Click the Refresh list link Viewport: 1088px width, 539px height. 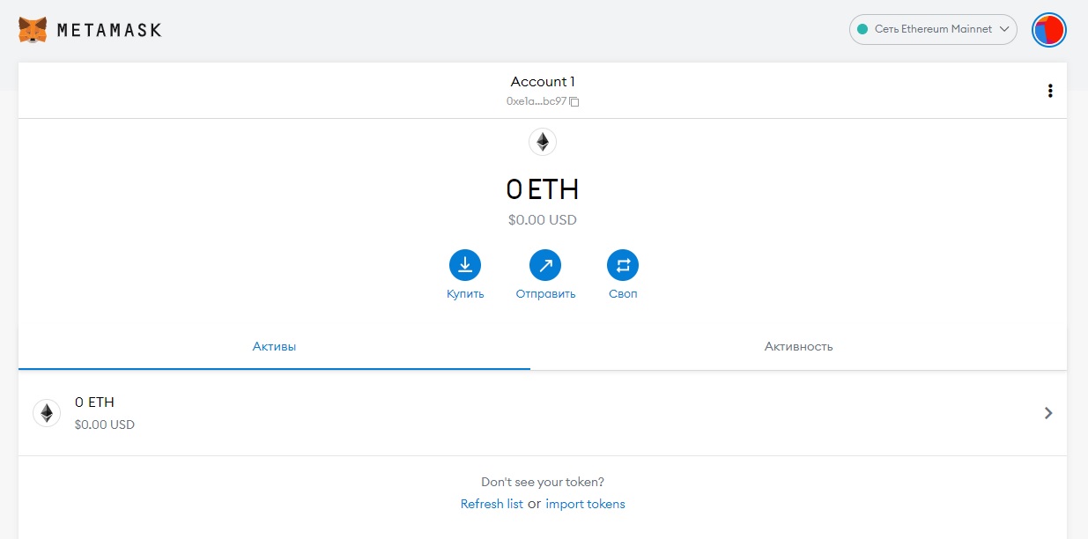point(492,505)
